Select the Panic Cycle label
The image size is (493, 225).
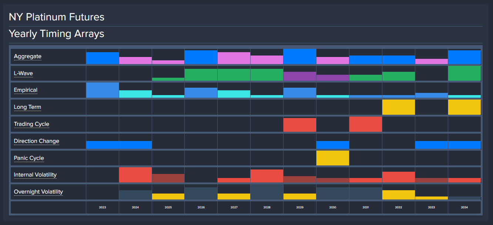pos(29,158)
